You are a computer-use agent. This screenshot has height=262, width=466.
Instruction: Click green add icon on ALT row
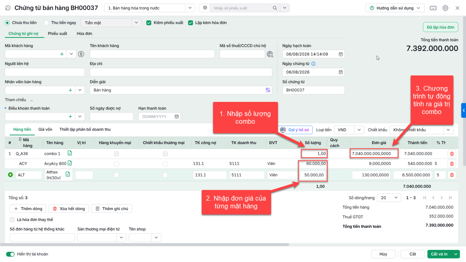(x=10, y=175)
